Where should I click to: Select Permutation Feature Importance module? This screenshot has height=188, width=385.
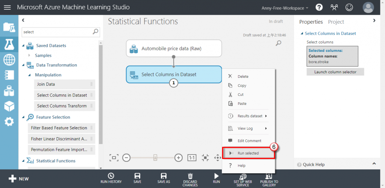(62, 150)
